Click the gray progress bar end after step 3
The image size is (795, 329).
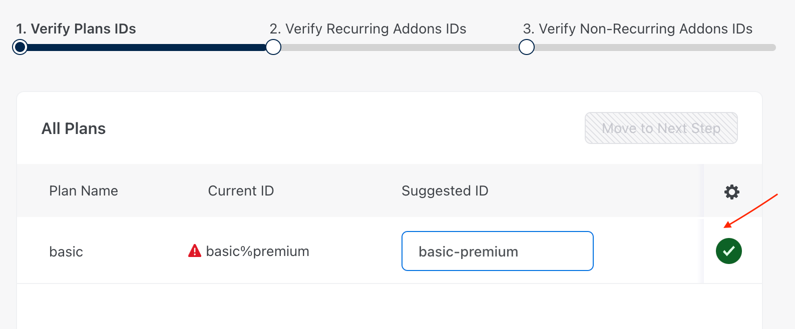pos(656,47)
